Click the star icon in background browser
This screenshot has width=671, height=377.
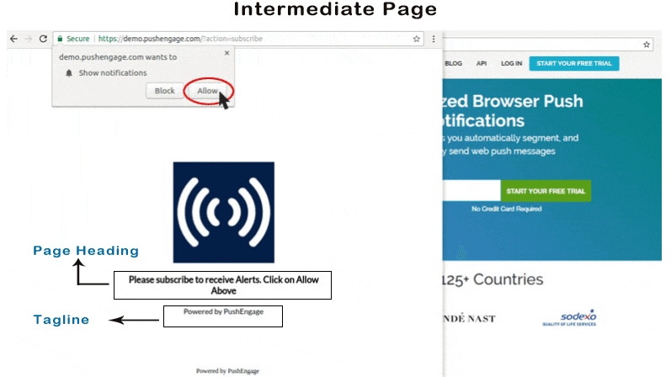coord(647,45)
